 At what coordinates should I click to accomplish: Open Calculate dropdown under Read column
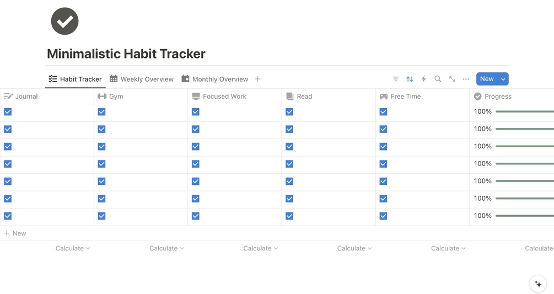354,248
